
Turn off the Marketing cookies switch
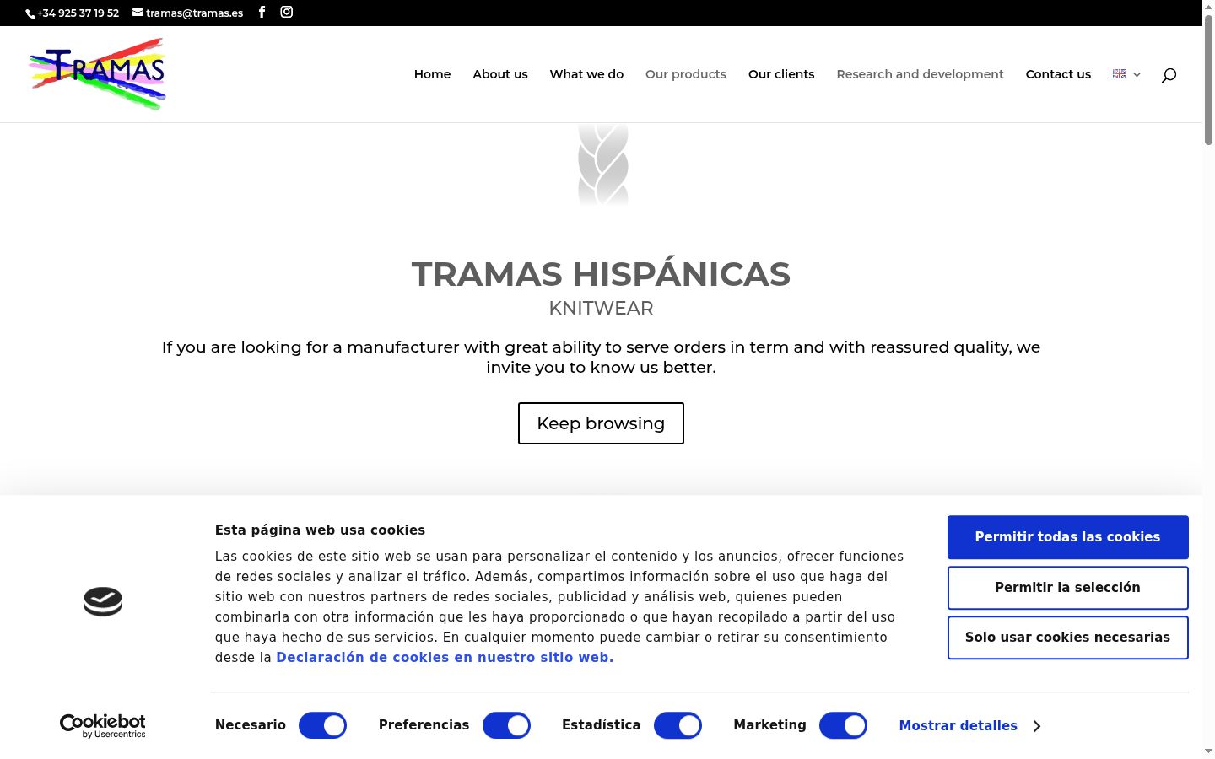pyautogui.click(x=843, y=725)
